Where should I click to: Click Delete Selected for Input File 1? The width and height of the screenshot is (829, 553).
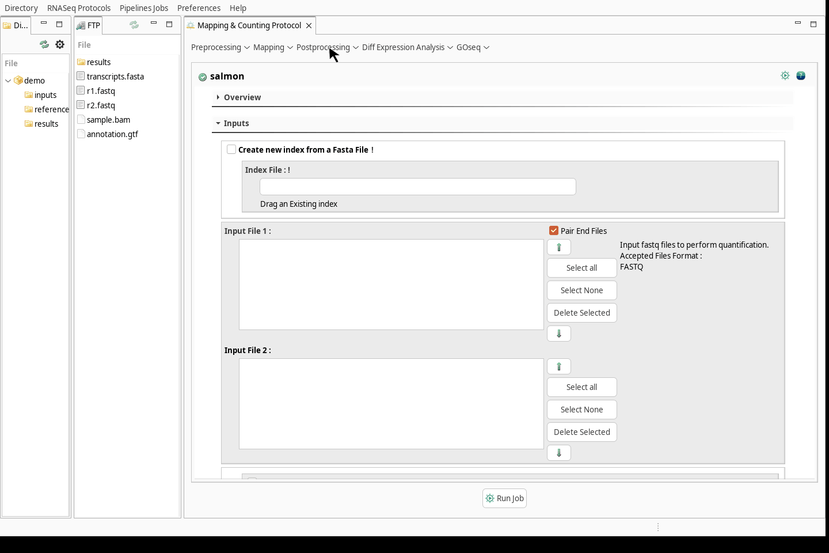582,313
